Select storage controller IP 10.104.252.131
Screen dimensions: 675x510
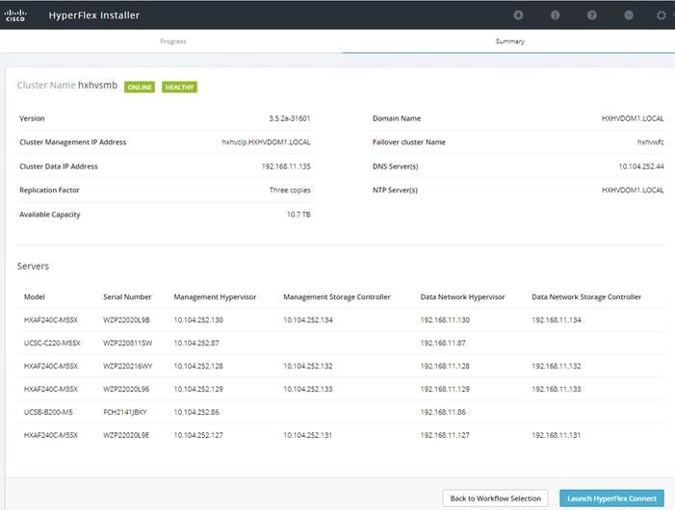tap(307, 435)
